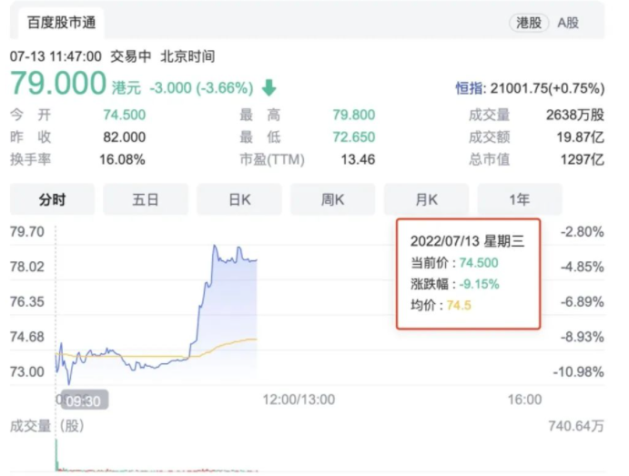Click the 成交额 value 19.87亿

pyautogui.click(x=580, y=137)
